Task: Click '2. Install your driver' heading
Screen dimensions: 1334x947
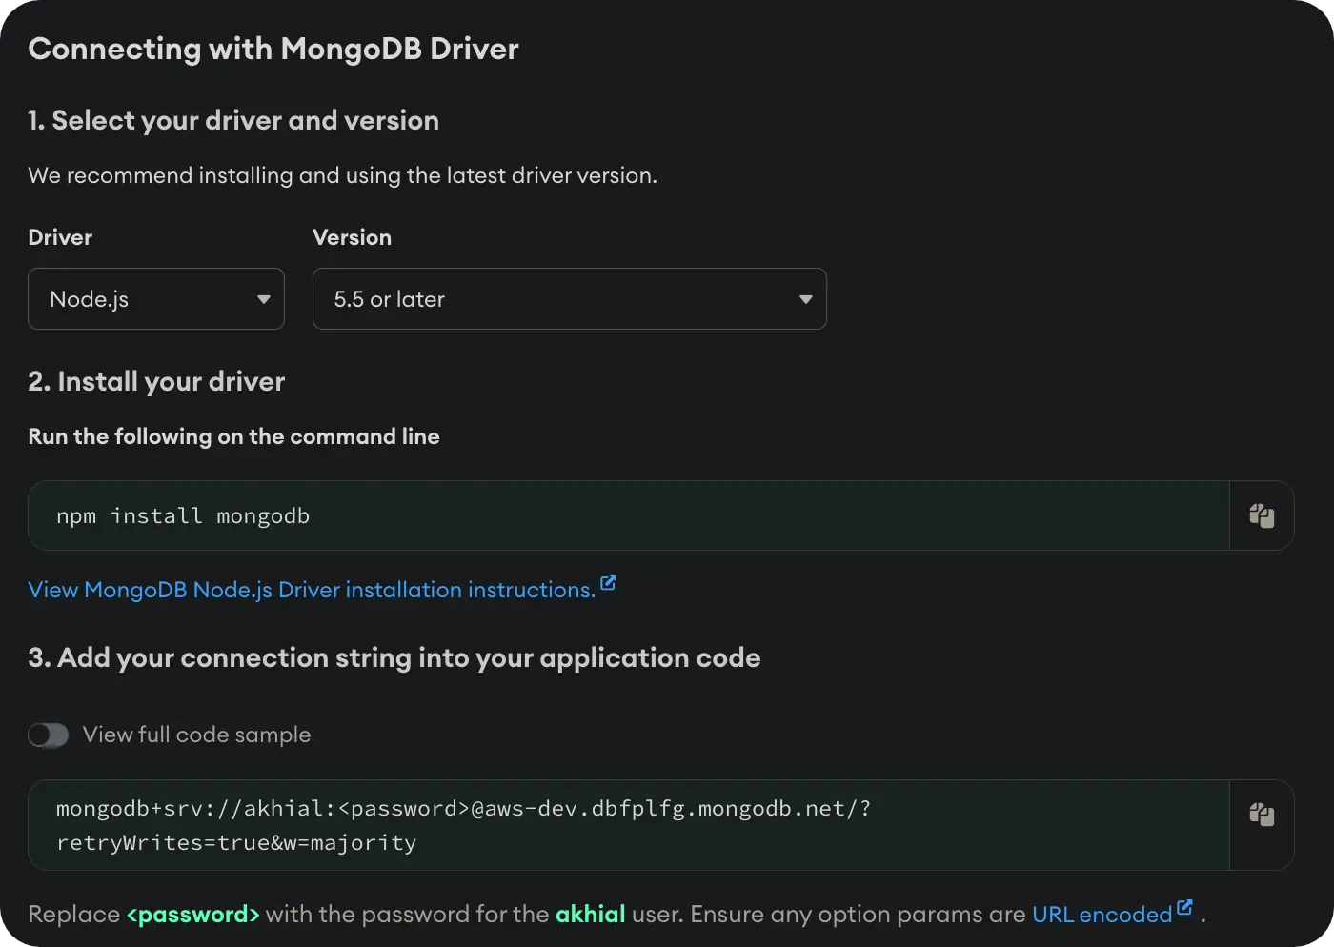Action: (156, 381)
